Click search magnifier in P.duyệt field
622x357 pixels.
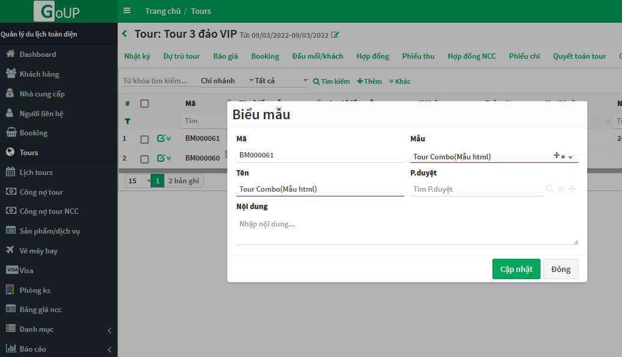549,189
